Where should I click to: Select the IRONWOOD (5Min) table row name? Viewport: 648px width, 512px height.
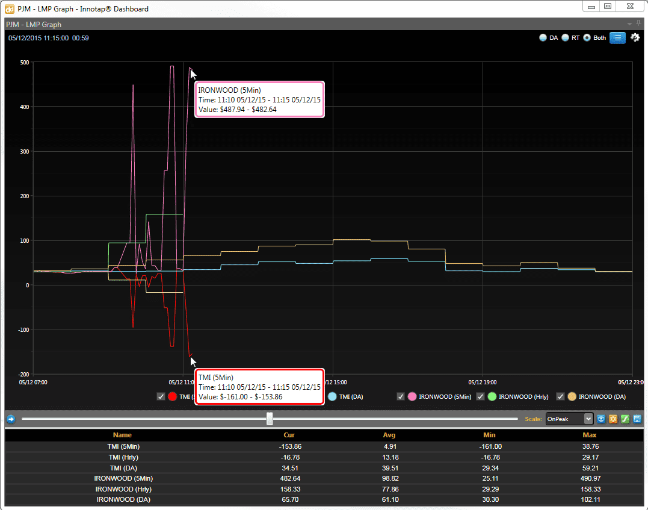[123, 478]
